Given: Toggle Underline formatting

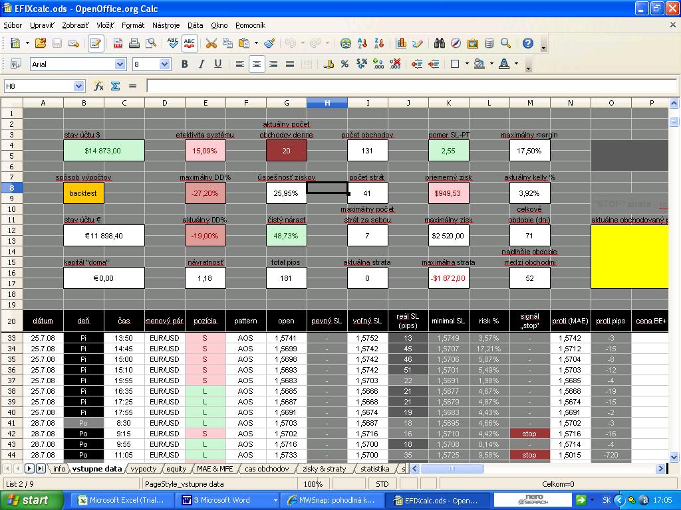Looking at the screenshot, I should point(218,64).
